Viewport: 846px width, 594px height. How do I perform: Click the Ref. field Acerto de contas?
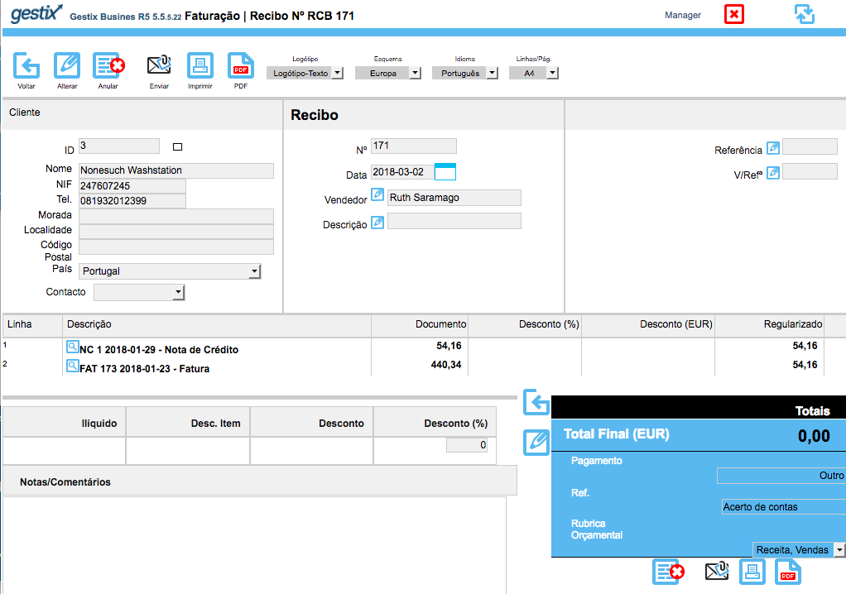[x=783, y=506]
